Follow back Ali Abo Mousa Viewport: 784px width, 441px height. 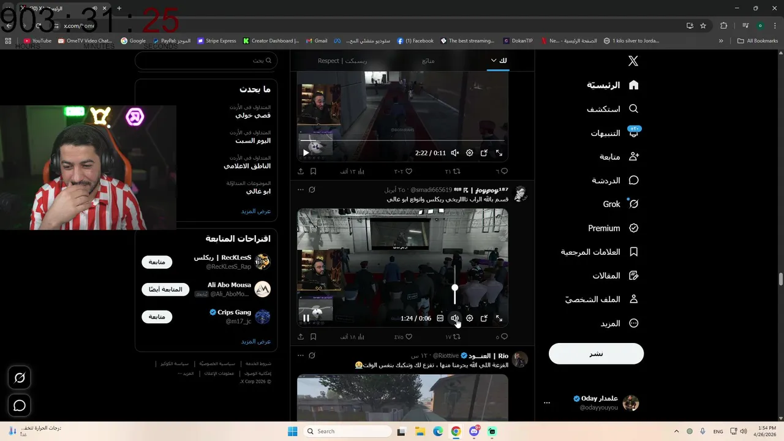(x=165, y=289)
